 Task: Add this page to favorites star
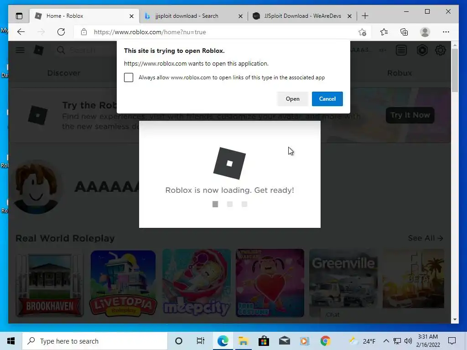pyautogui.click(x=362, y=32)
